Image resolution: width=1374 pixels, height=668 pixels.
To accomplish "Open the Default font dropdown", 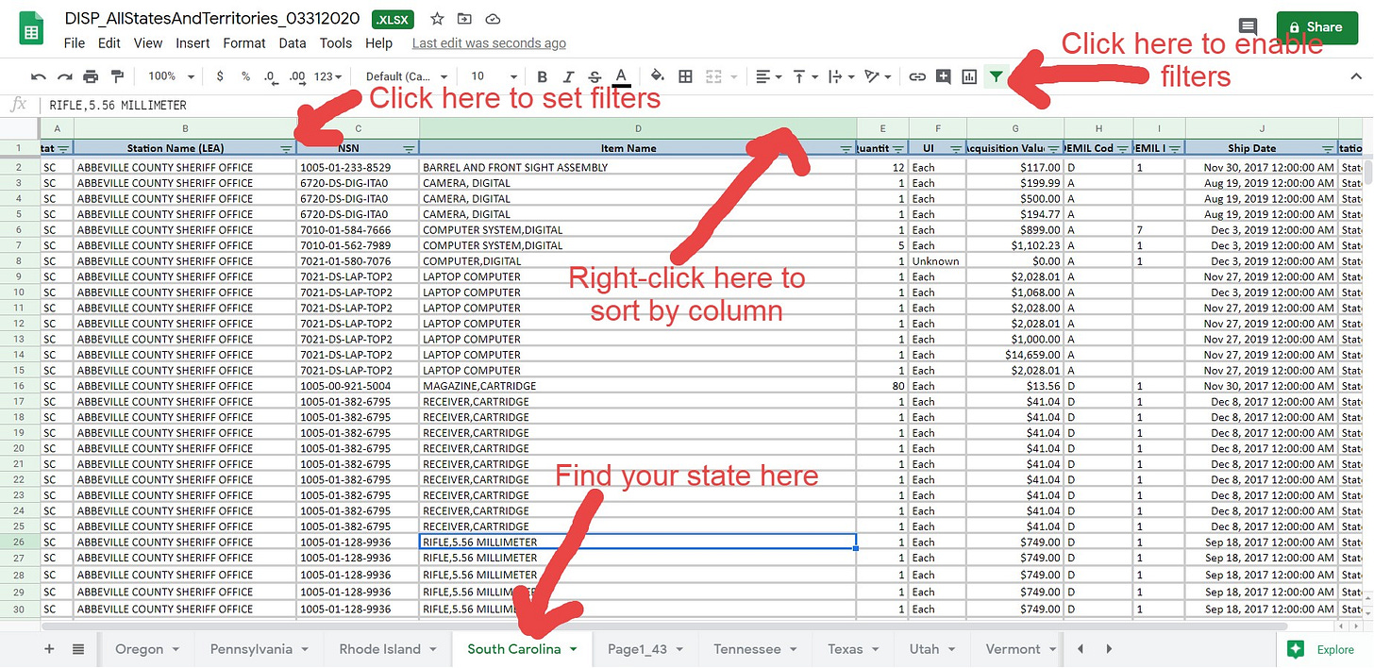I will click(405, 76).
